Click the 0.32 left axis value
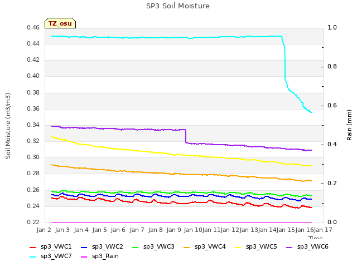Viewport: 357px width, 267px height. point(33,141)
